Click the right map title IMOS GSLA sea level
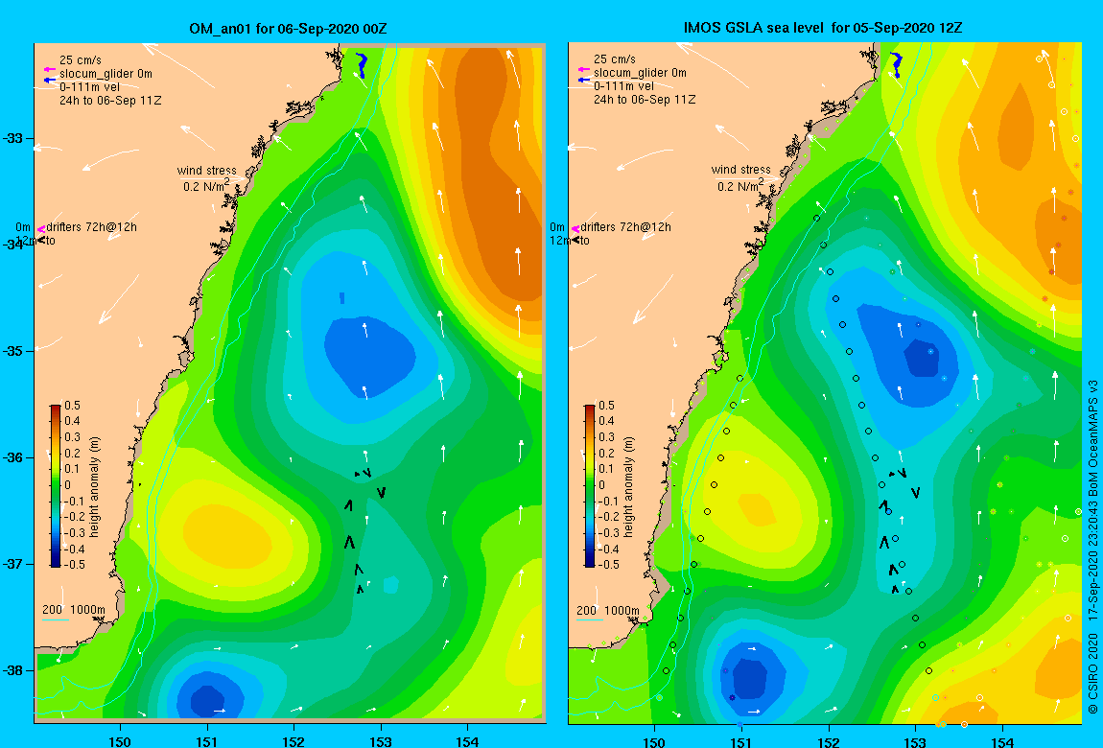The image size is (1103, 748). click(x=755, y=28)
